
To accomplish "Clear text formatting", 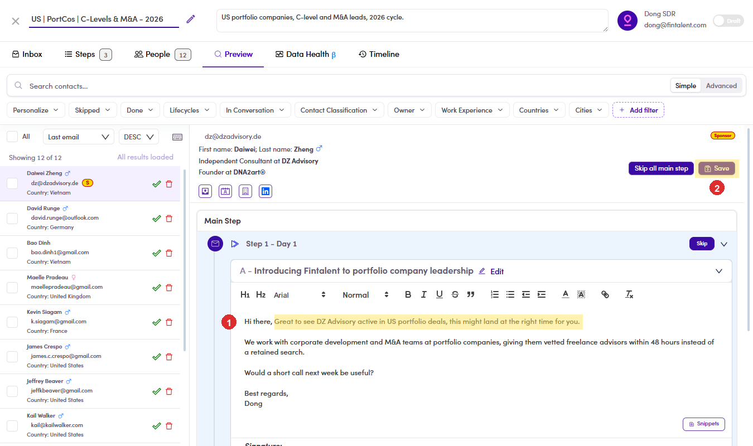I will pyautogui.click(x=629, y=294).
